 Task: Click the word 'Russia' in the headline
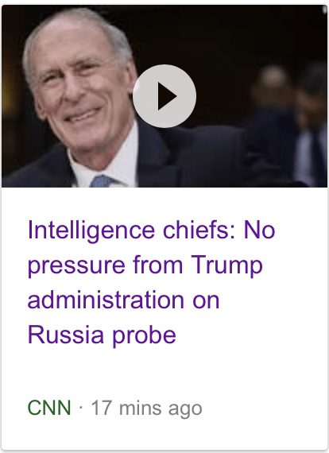coord(66,335)
